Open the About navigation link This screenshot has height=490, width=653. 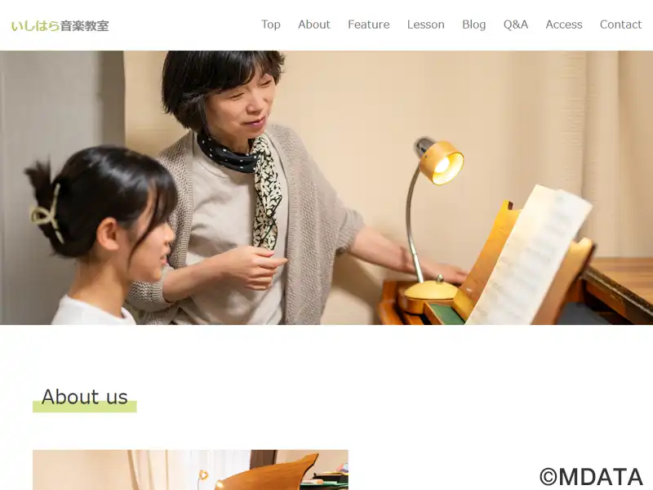pyautogui.click(x=314, y=24)
